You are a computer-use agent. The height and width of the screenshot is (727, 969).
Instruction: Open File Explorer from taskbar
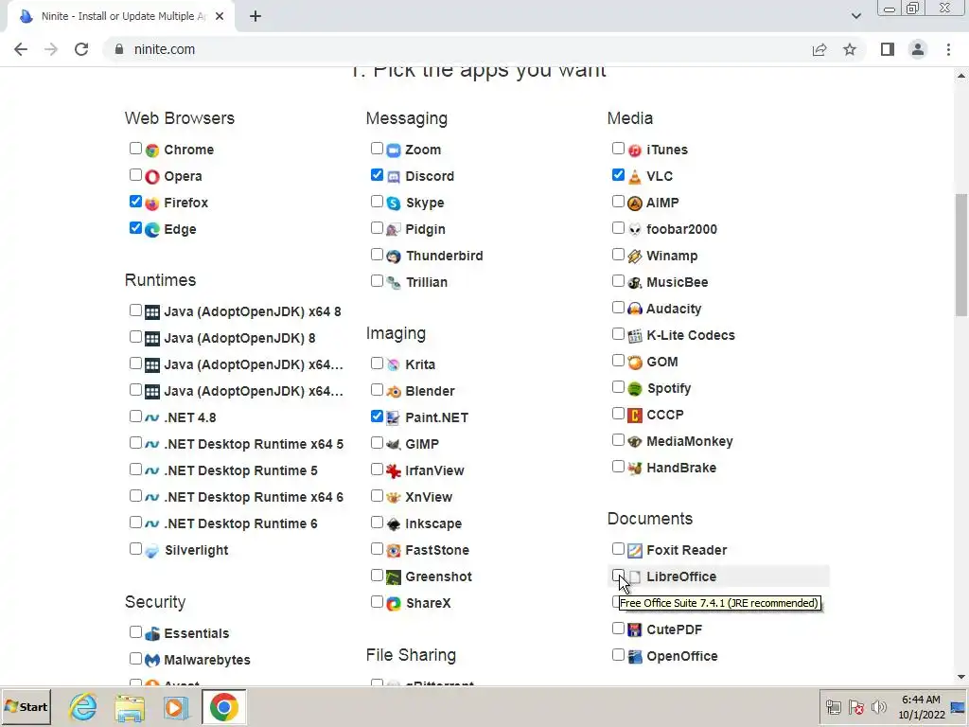pos(130,707)
